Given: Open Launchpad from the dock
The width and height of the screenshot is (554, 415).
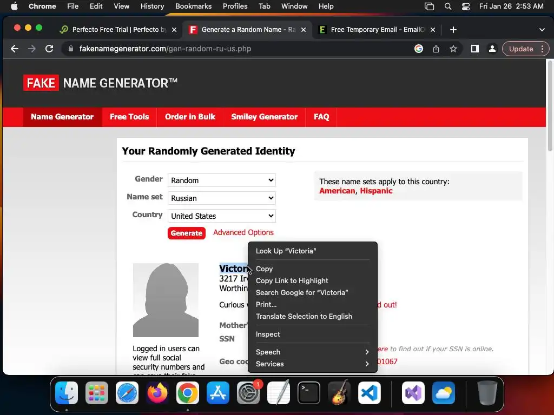Looking at the screenshot, I should pyautogui.click(x=97, y=393).
